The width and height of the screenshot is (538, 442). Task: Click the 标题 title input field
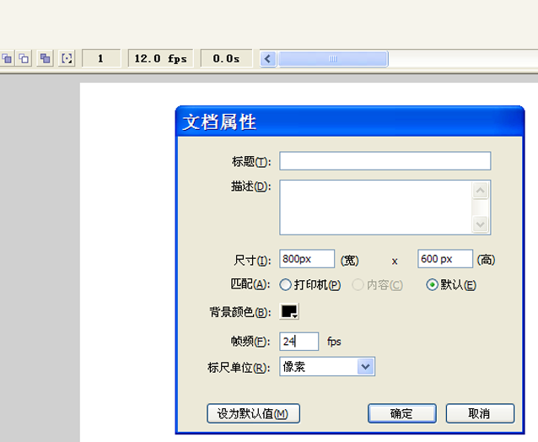tap(385, 161)
